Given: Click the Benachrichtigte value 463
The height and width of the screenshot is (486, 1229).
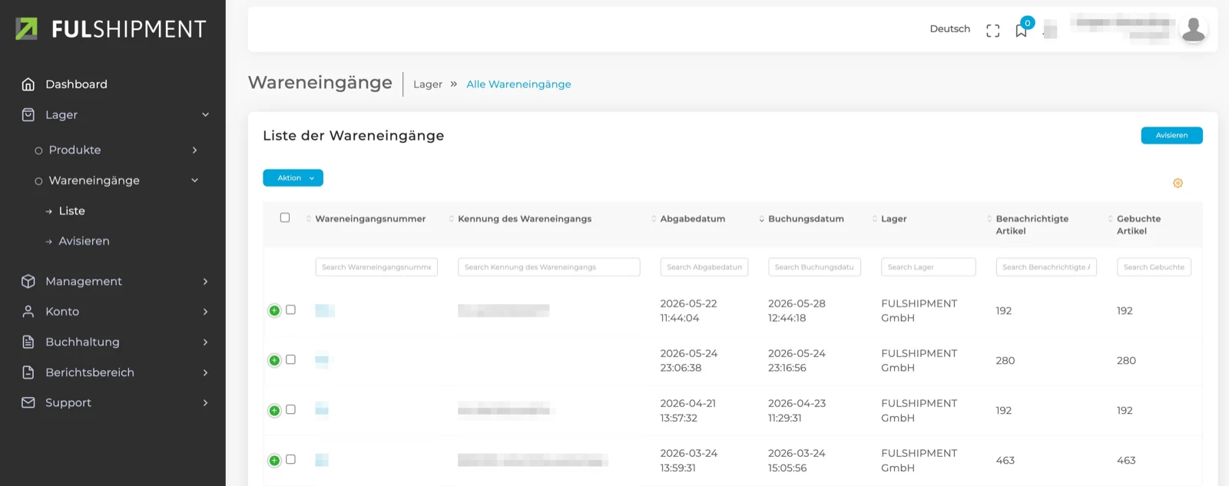Looking at the screenshot, I should 1005,461.
